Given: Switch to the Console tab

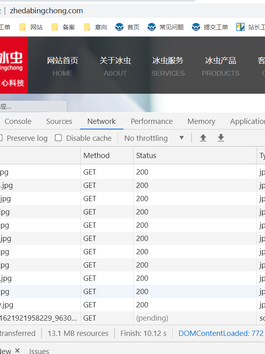Looking at the screenshot, I should [18, 121].
